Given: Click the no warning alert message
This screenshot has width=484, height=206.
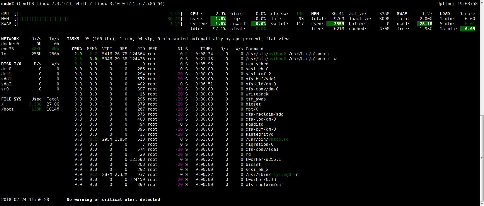Looking at the screenshot, I should [113, 200].
